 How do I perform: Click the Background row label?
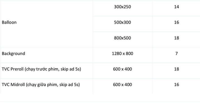tap(13, 54)
